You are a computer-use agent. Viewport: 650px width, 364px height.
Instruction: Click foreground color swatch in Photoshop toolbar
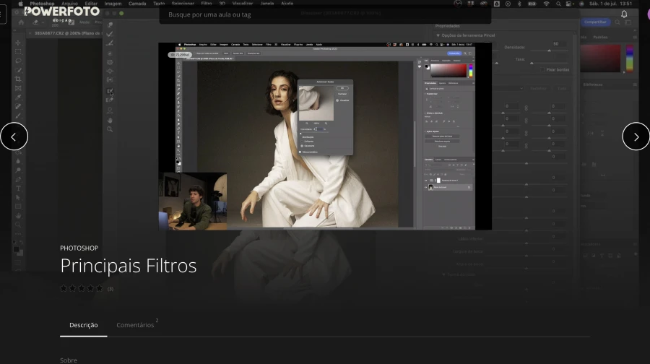[16, 250]
